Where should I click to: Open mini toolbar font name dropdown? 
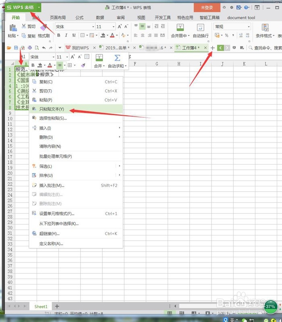pyautogui.click(x=54, y=57)
